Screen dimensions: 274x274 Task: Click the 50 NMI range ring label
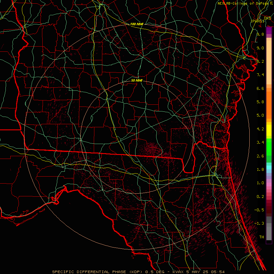137,80
